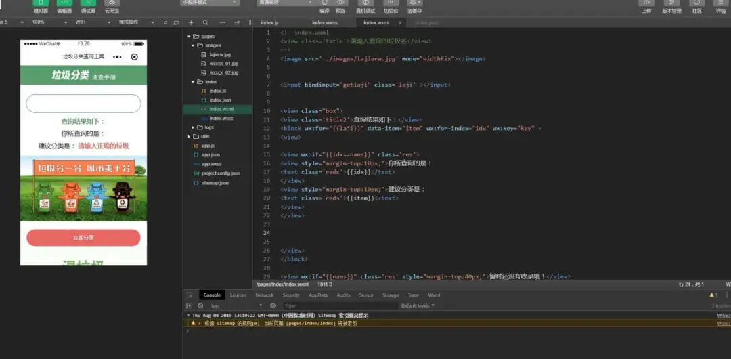Open 版本管理 version control icon
Screen dimensions: 731x359
(x=671, y=3)
